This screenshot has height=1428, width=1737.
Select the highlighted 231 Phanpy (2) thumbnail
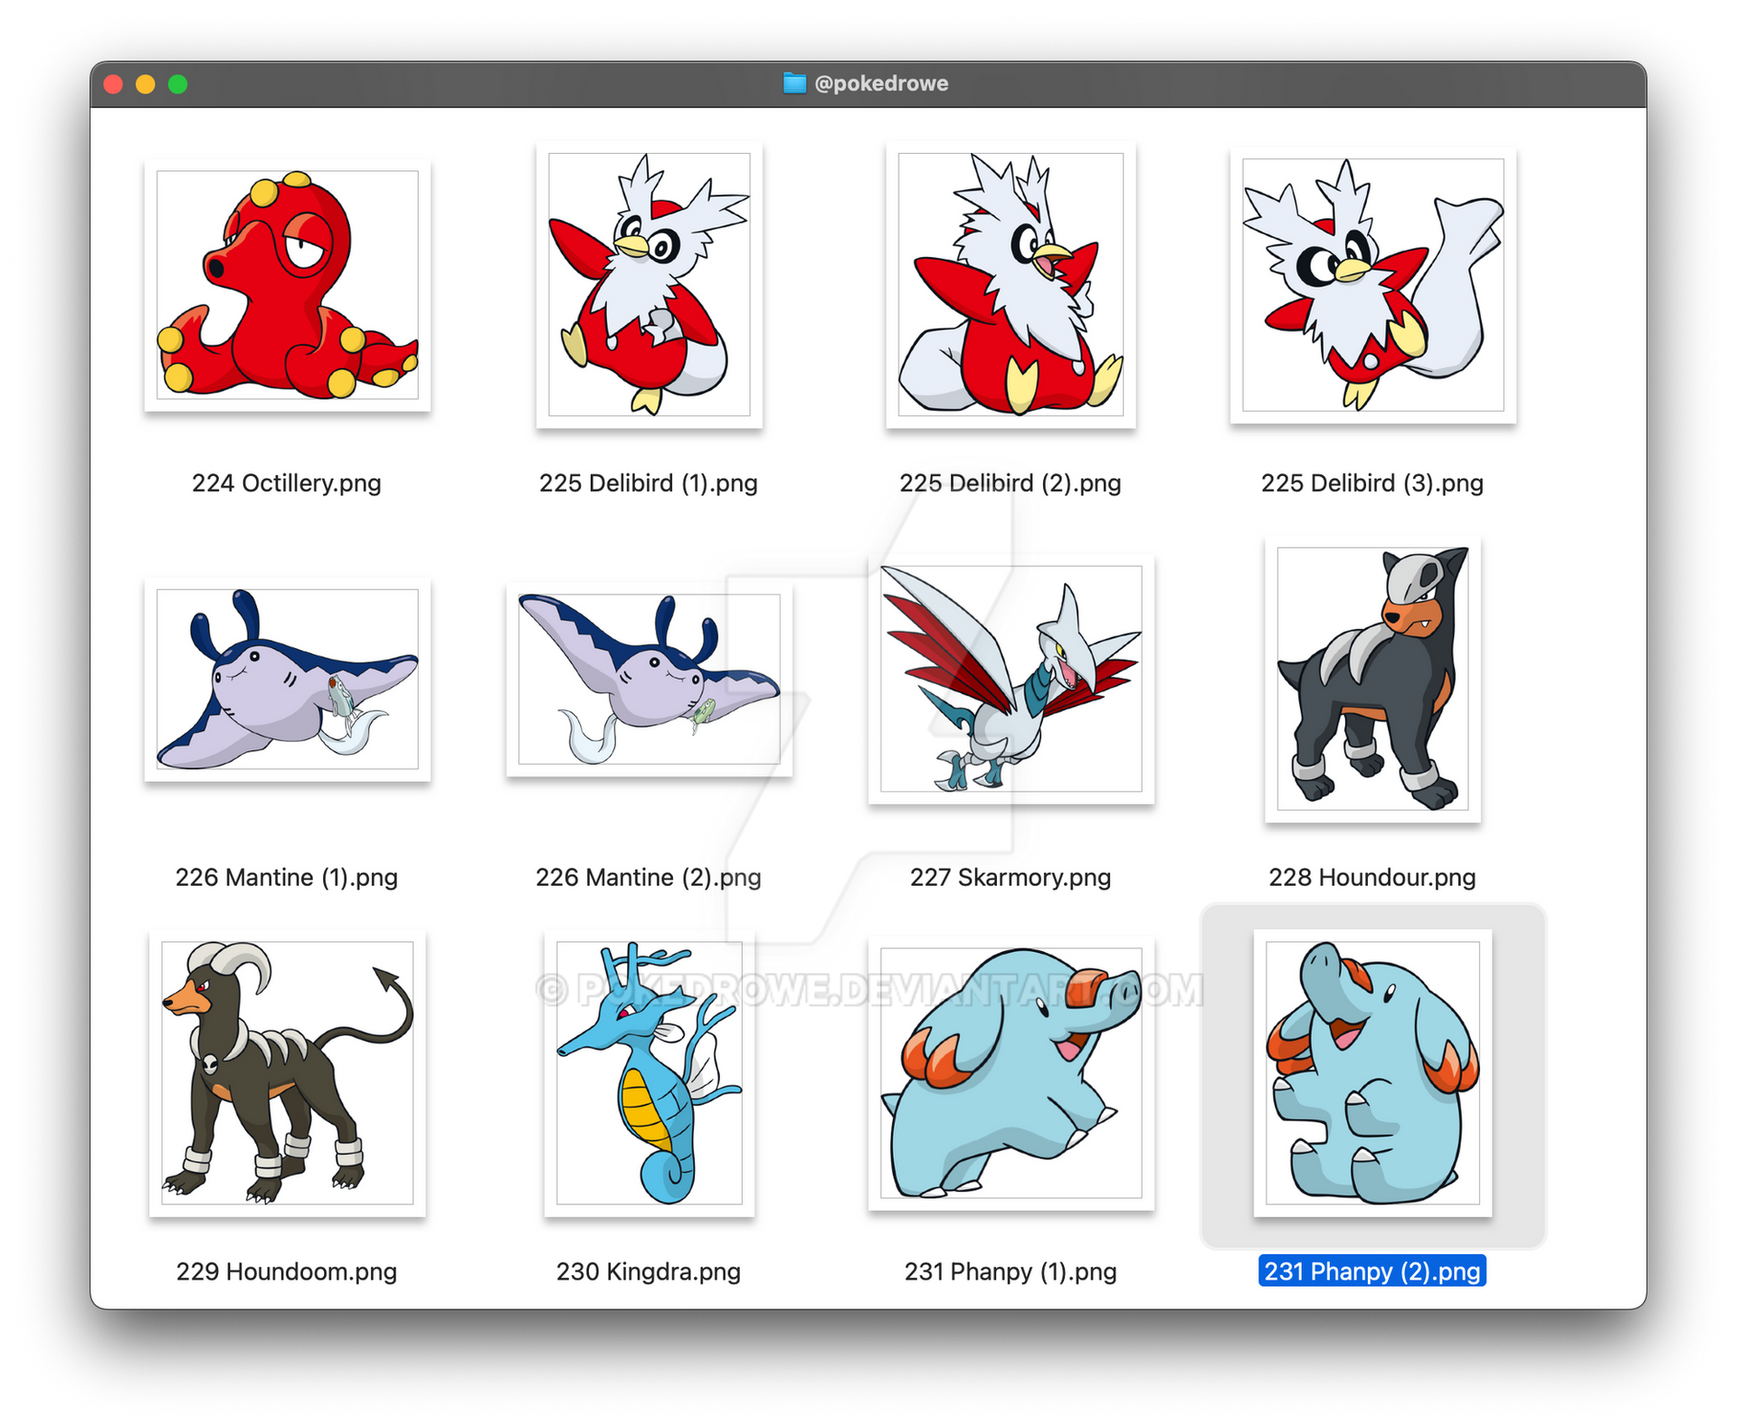pyautogui.click(x=1372, y=1073)
